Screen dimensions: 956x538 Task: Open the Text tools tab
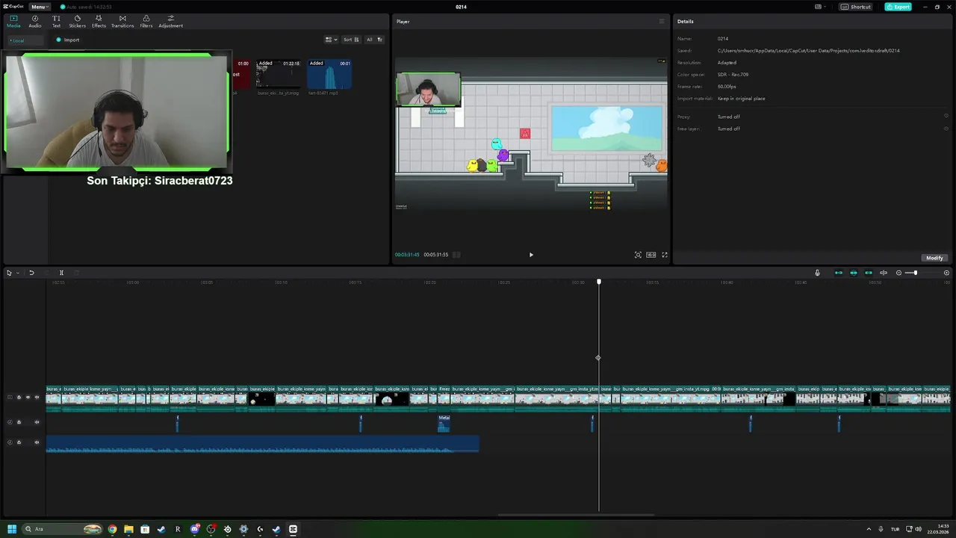point(56,21)
